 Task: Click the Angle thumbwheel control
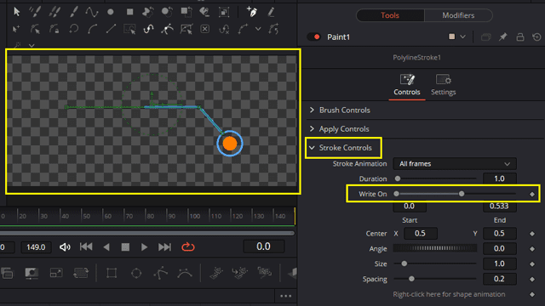pos(435,248)
